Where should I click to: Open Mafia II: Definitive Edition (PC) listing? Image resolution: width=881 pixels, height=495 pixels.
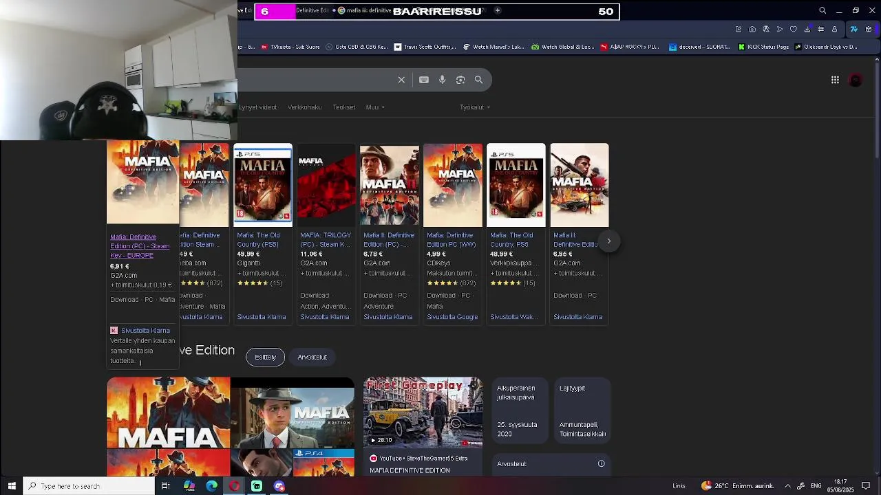(389, 239)
